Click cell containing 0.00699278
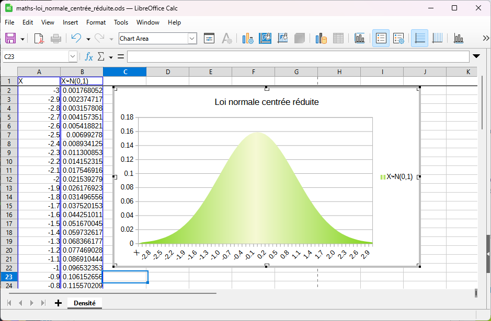491x321 pixels. coord(82,135)
